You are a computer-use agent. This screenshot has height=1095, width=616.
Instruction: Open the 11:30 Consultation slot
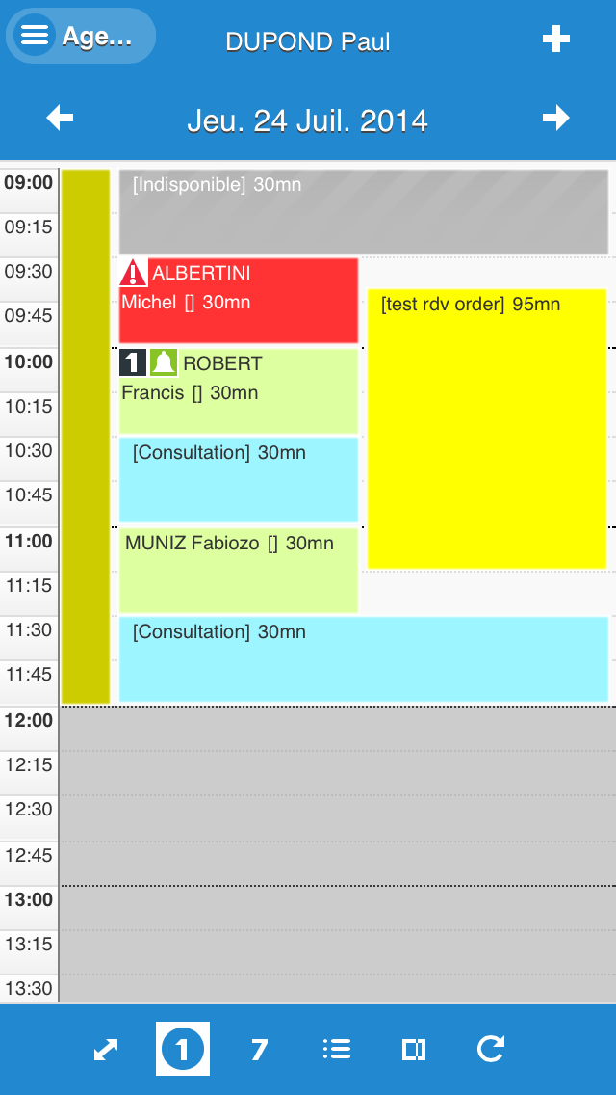click(x=363, y=659)
